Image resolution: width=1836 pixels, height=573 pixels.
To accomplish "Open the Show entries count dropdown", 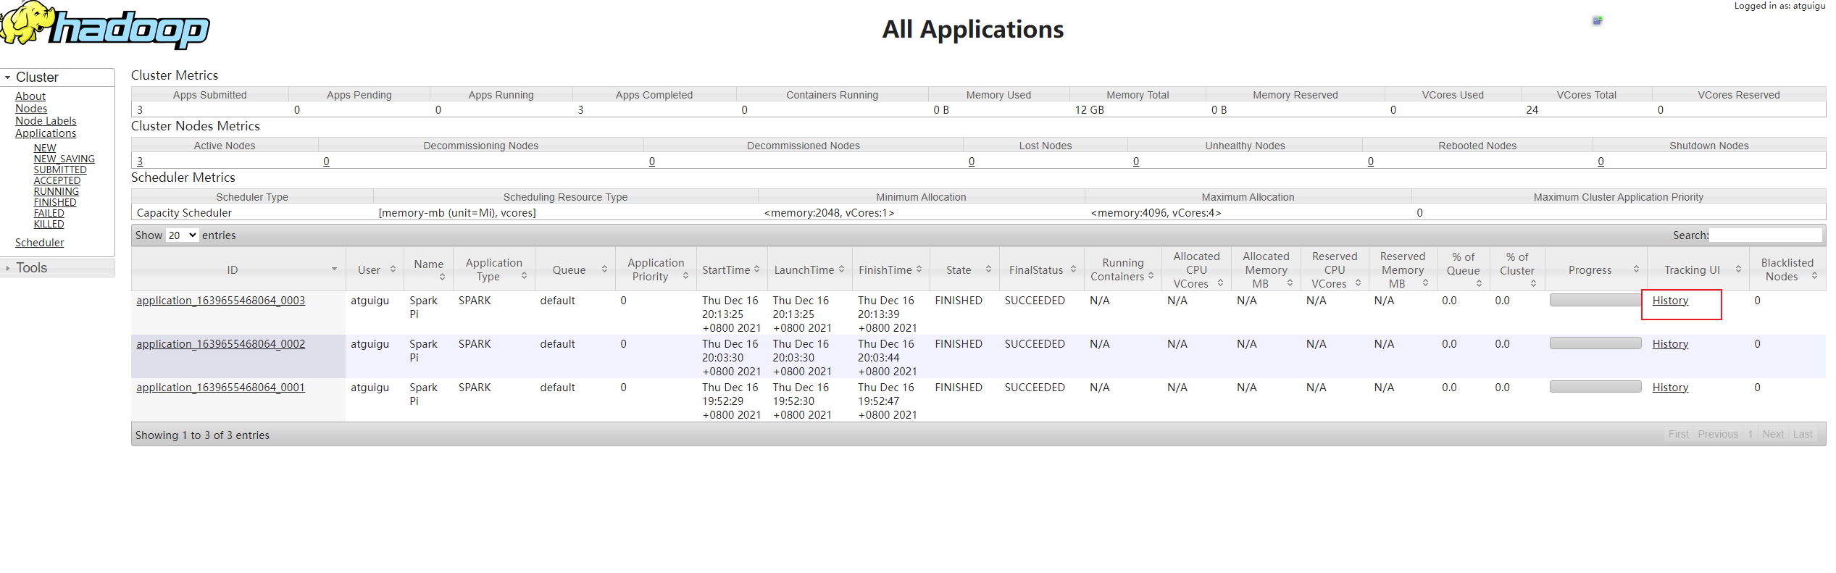I will click(182, 235).
